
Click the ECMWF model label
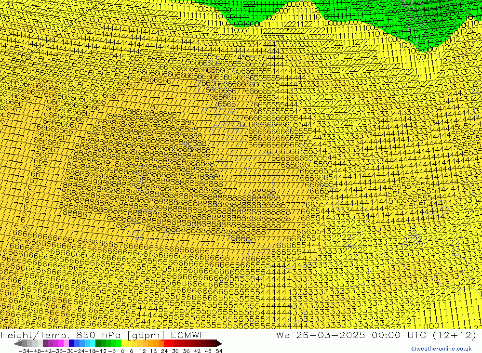pos(187,335)
